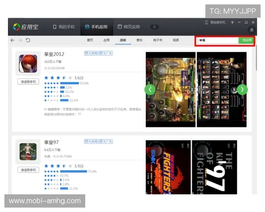Open the title bar dropdown menu arrow
265x212 pixels.
pos(232,23)
